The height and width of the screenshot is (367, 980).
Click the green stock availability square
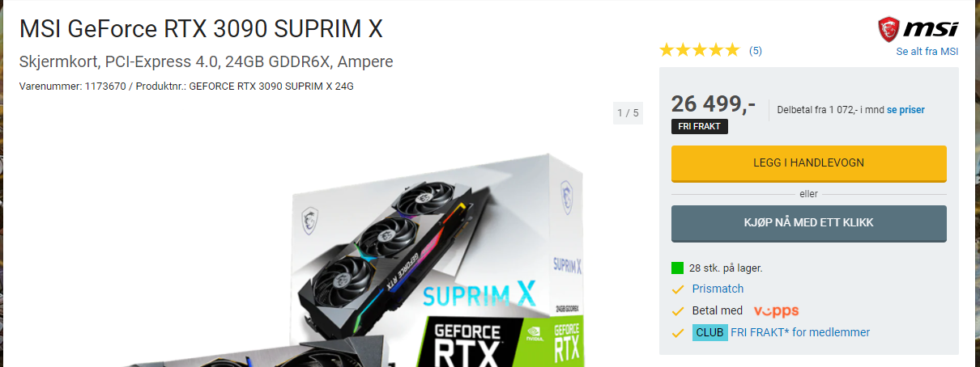[678, 268]
